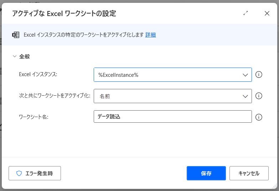Open the 名前 activation method dropdown
The width and height of the screenshot is (279, 191).
pyautogui.click(x=172, y=96)
